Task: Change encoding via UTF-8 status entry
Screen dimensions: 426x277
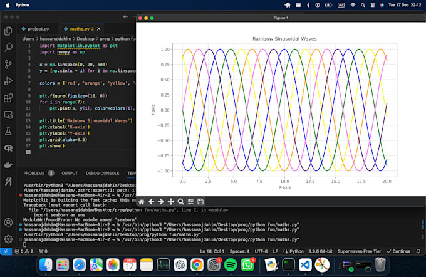Action: click(261, 251)
